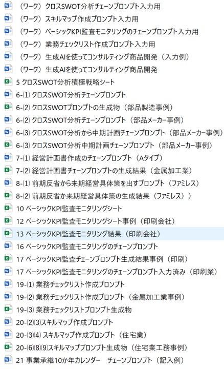224x369 pixels.
Task: Select file name 20-(6)(8)(9)スキルマッププロンプト生成物（住宅業工務事例）
Action: 102,347
